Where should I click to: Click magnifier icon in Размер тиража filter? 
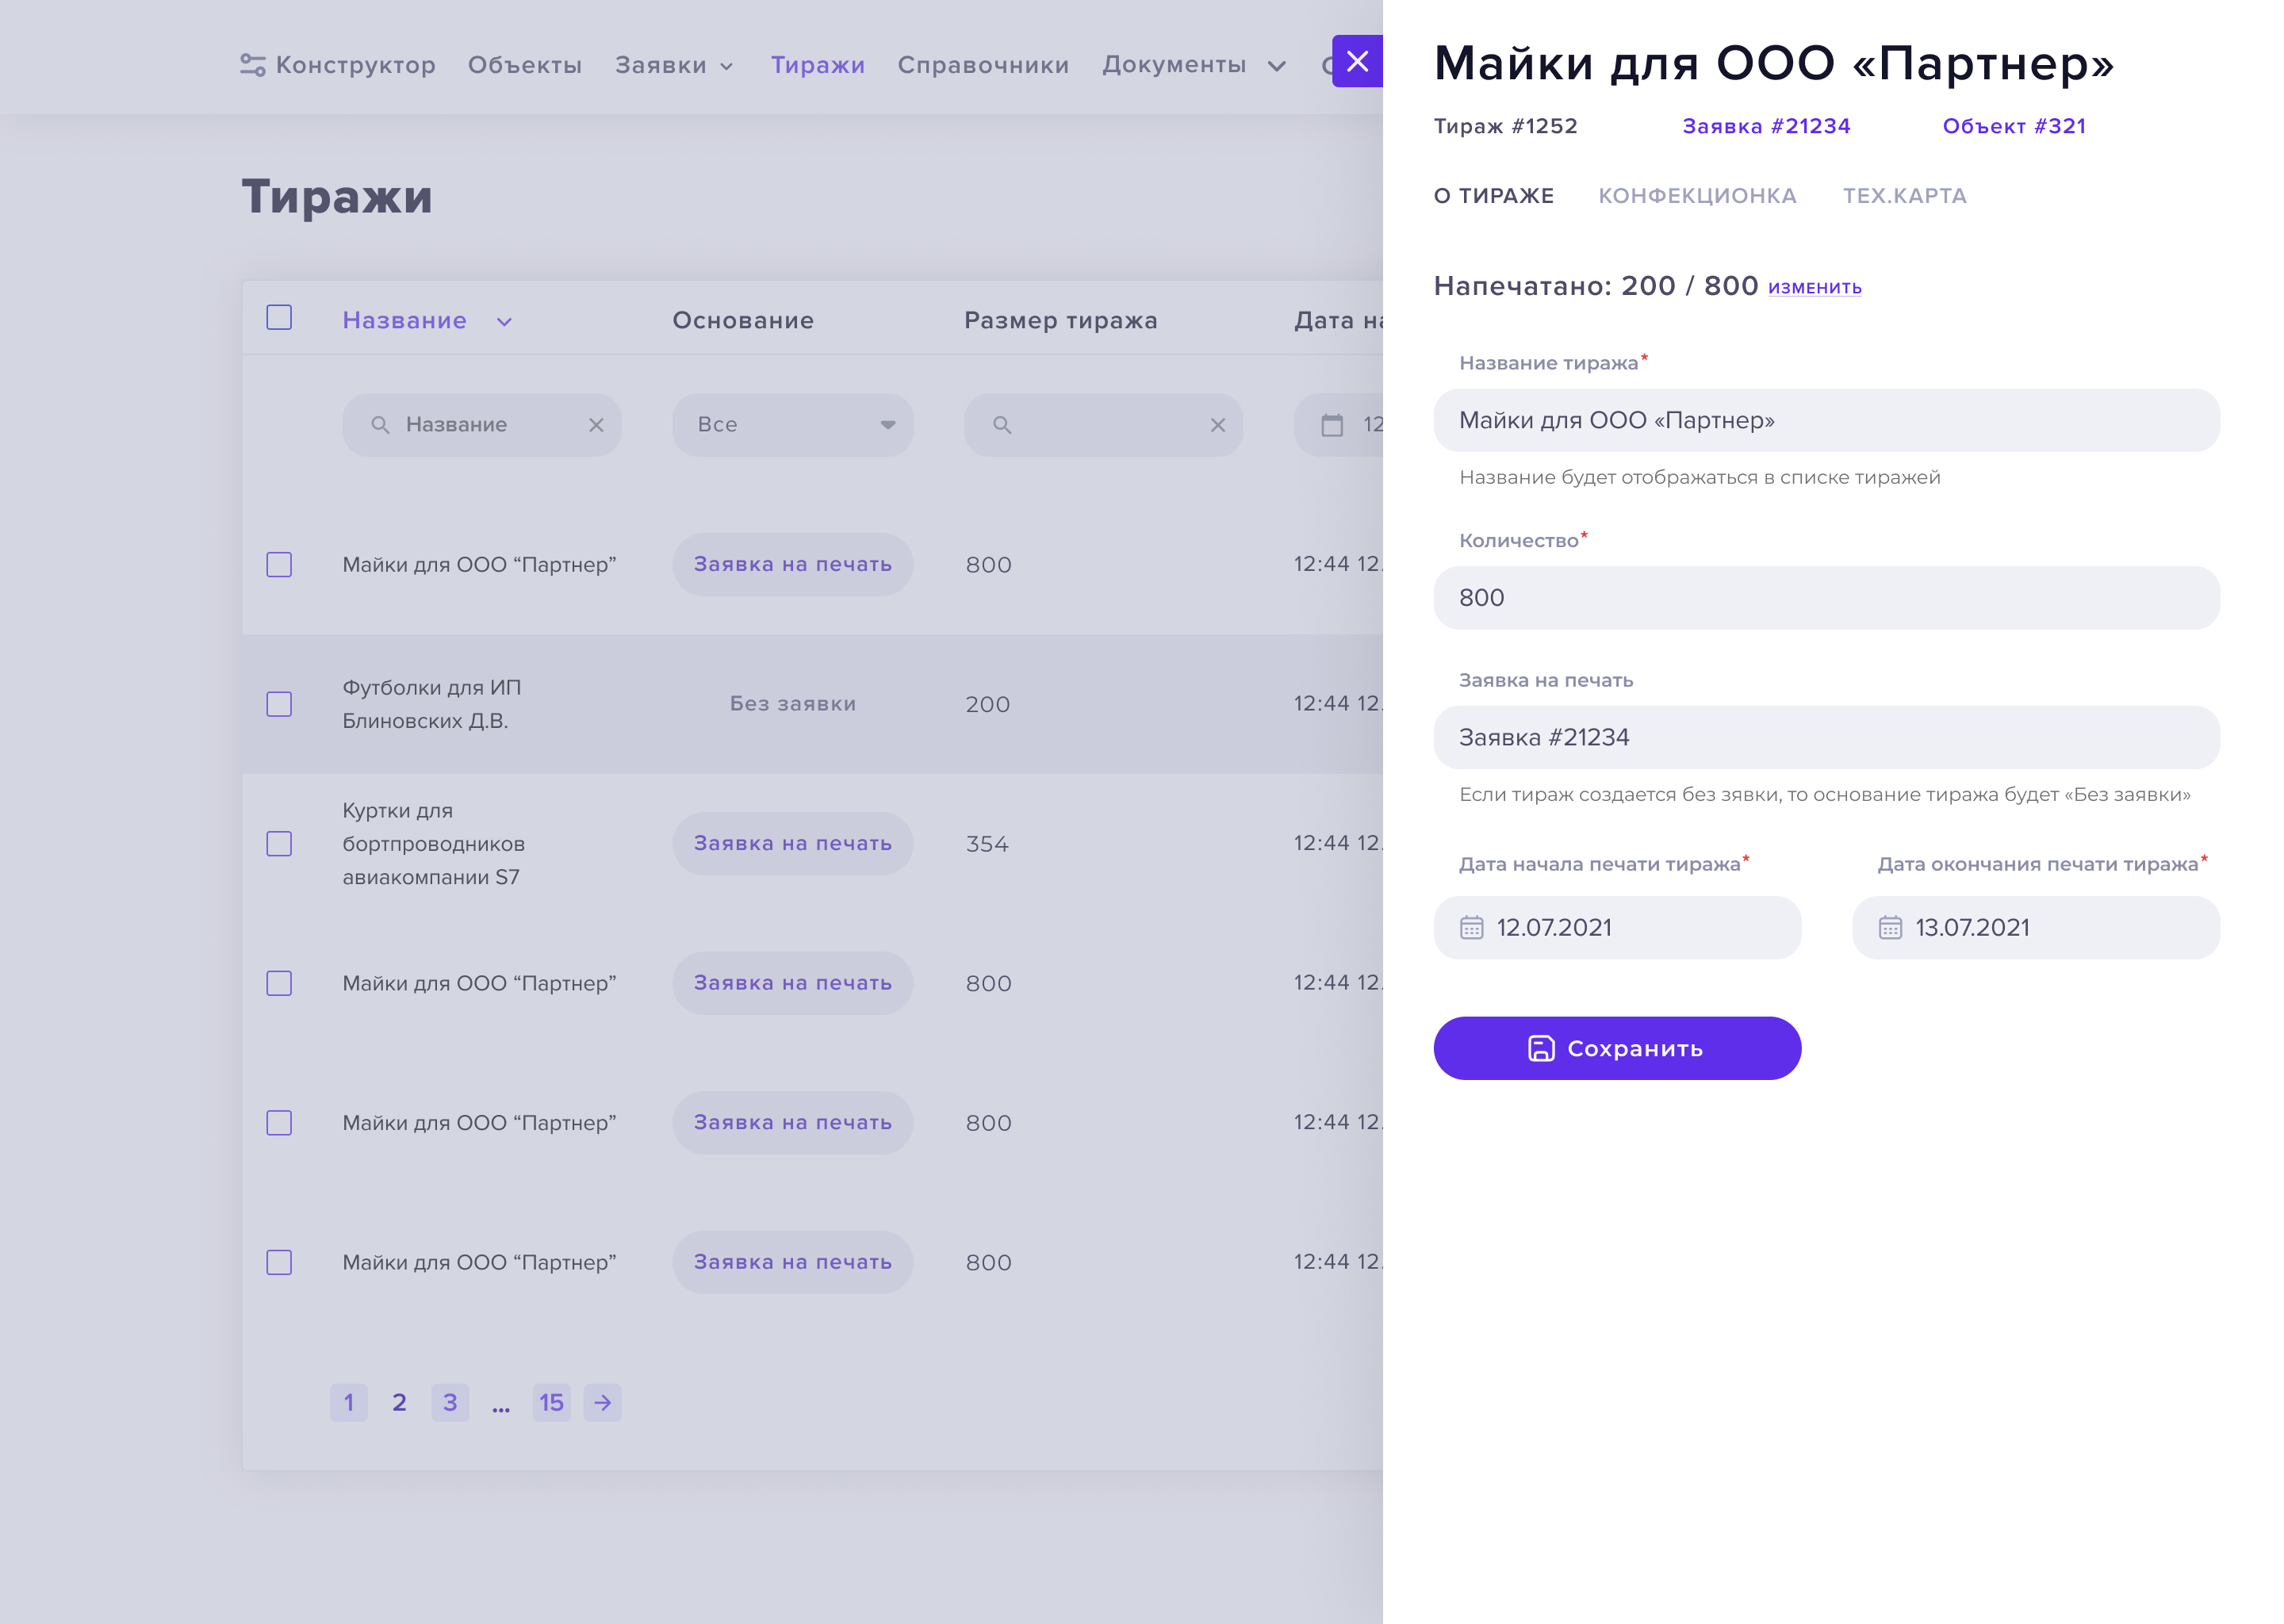(1002, 425)
